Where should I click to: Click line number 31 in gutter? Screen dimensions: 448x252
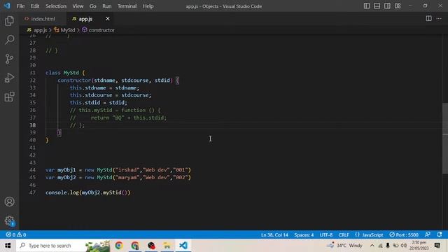point(33,73)
